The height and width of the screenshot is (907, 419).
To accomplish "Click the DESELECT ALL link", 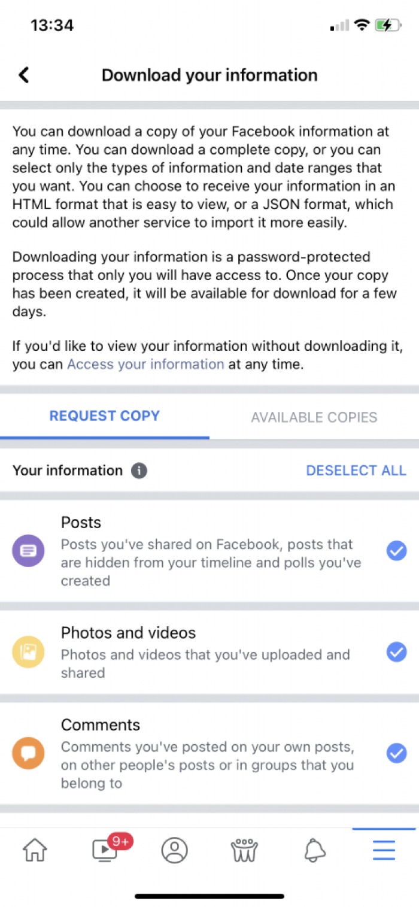I will pos(356,471).
